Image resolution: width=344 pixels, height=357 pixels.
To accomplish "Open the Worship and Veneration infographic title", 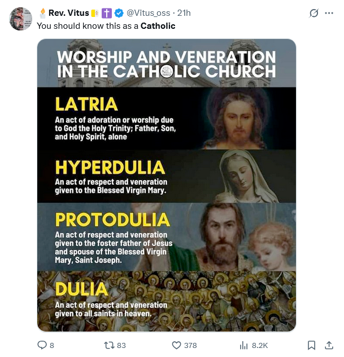I will 167,64.
